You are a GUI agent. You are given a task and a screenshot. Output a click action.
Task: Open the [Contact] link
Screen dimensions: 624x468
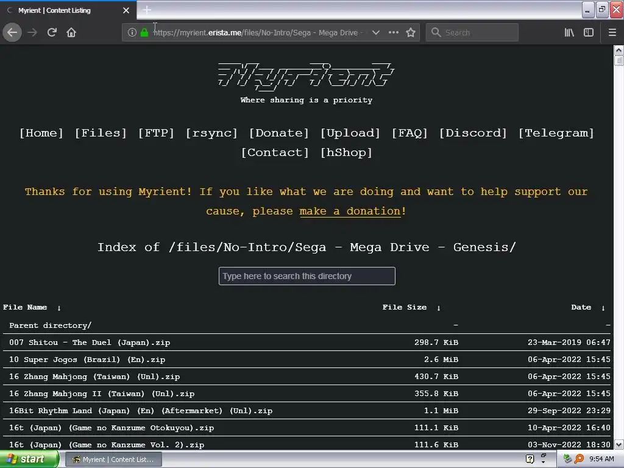tap(275, 152)
